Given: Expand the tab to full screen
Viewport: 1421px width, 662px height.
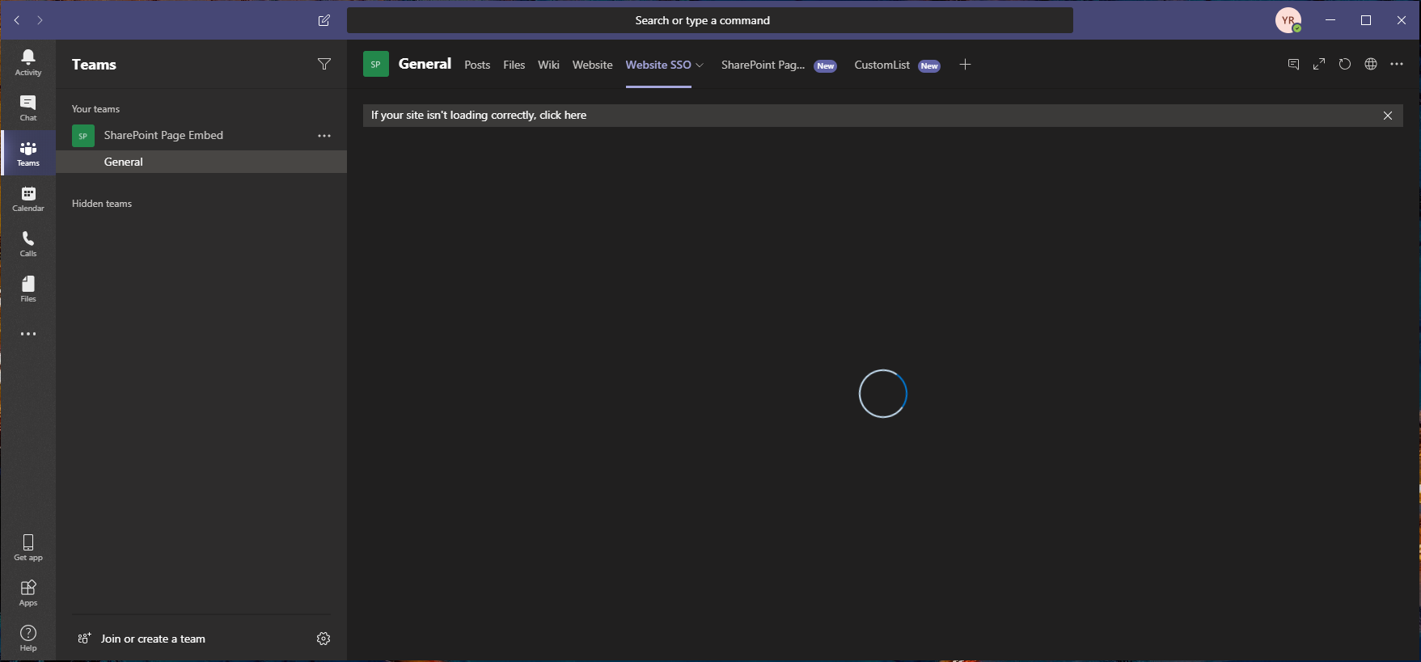Looking at the screenshot, I should [x=1319, y=64].
